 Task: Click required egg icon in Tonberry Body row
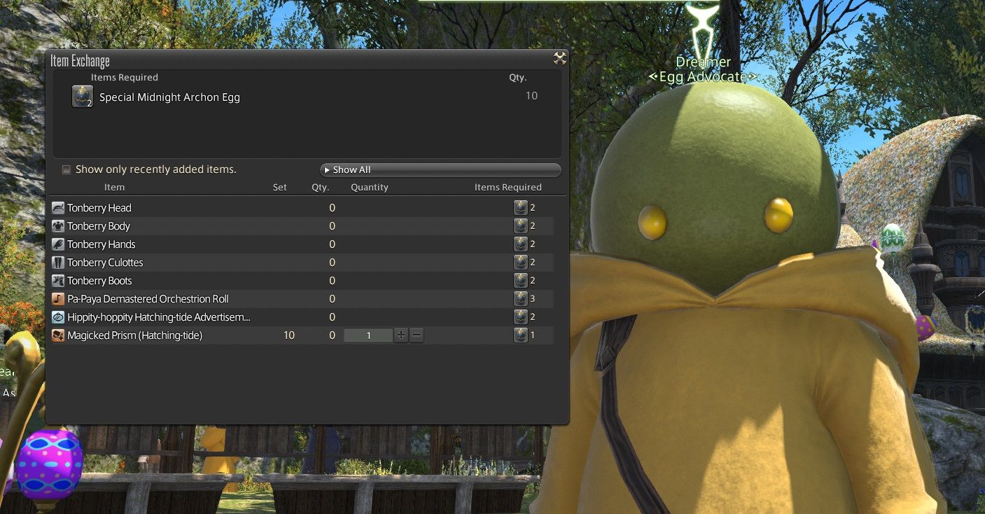(520, 226)
